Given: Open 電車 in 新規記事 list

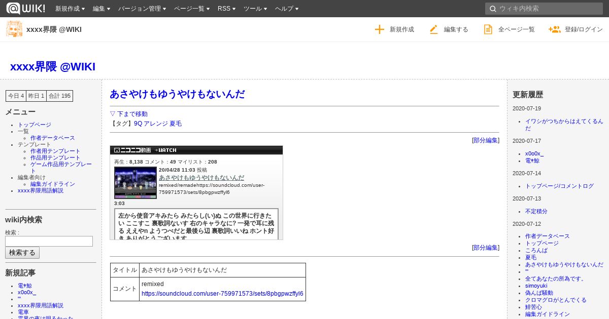Looking at the screenshot, I should (23, 312).
